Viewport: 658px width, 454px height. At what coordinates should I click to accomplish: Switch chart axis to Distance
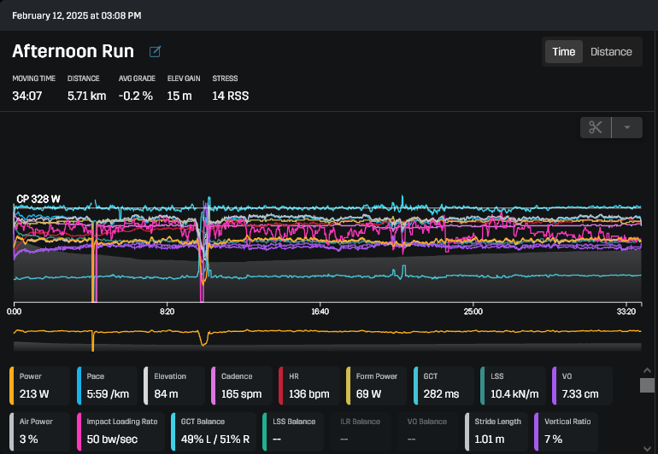(611, 51)
